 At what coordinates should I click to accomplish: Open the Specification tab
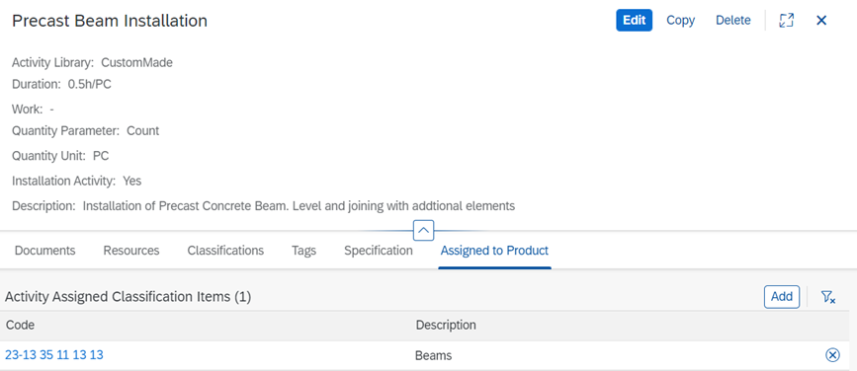(x=379, y=251)
